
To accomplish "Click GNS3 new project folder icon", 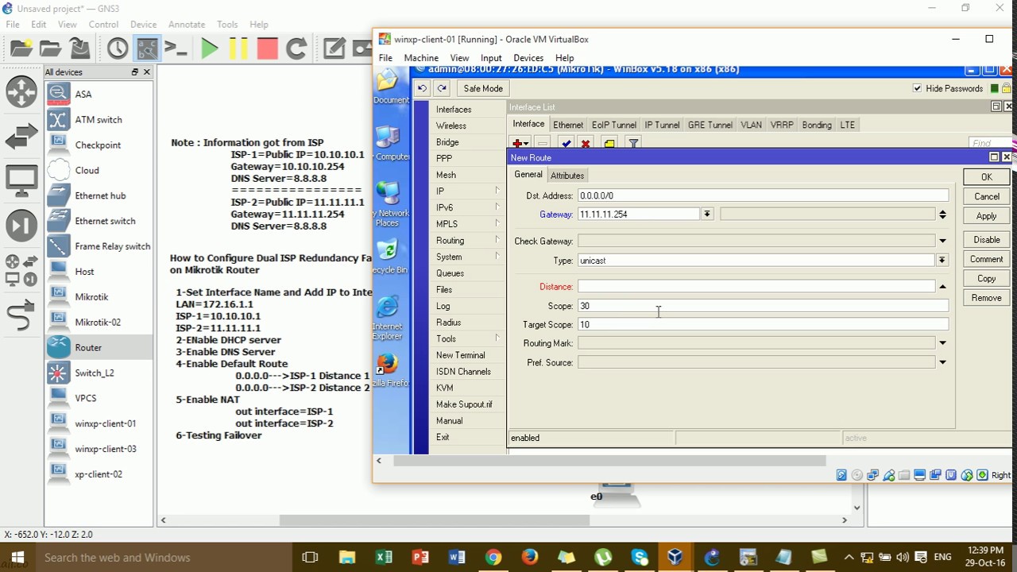I will pos(21,48).
